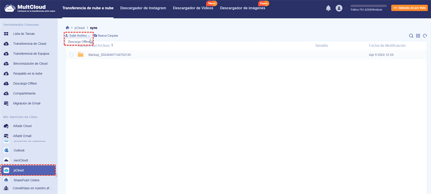Open sidebar Descarga Offline label

(x=25, y=83)
